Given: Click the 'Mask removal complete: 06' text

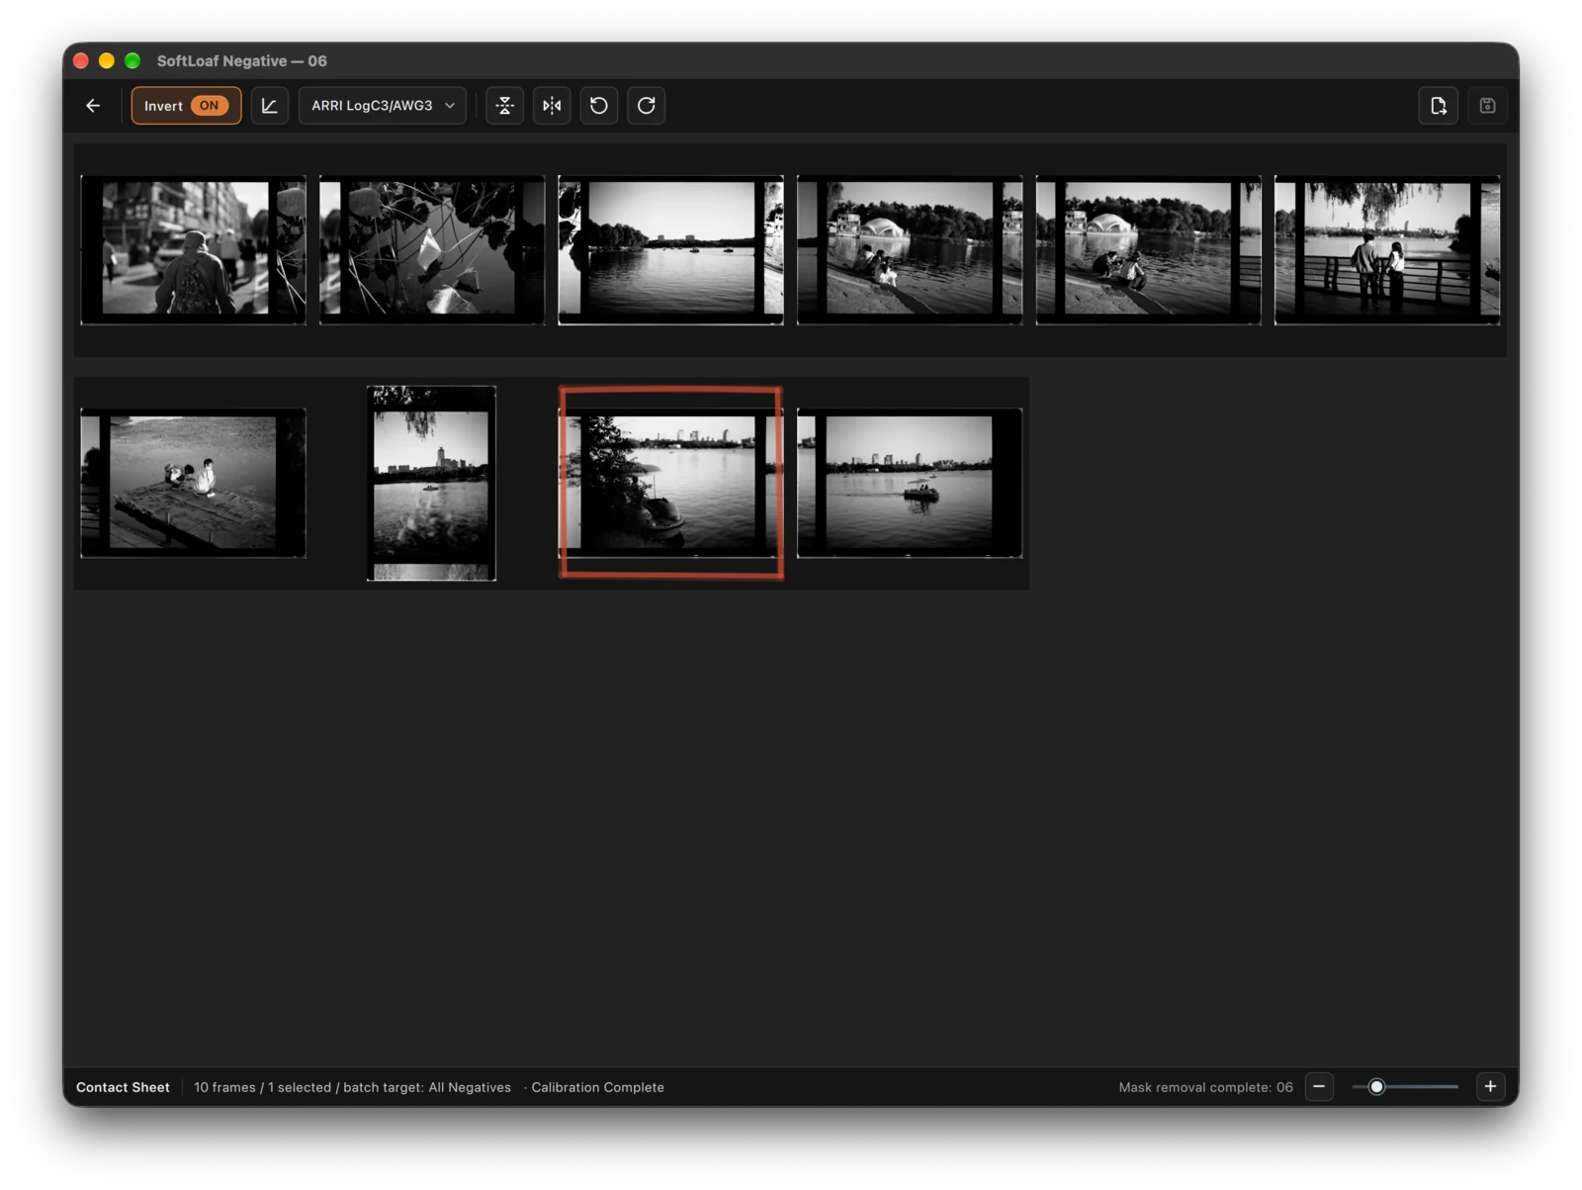Looking at the screenshot, I should tap(1205, 1087).
